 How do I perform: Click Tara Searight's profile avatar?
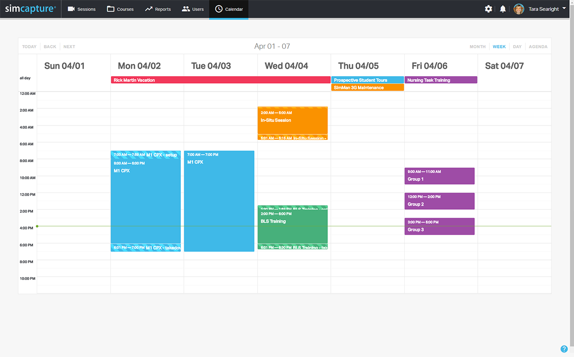(x=519, y=9)
